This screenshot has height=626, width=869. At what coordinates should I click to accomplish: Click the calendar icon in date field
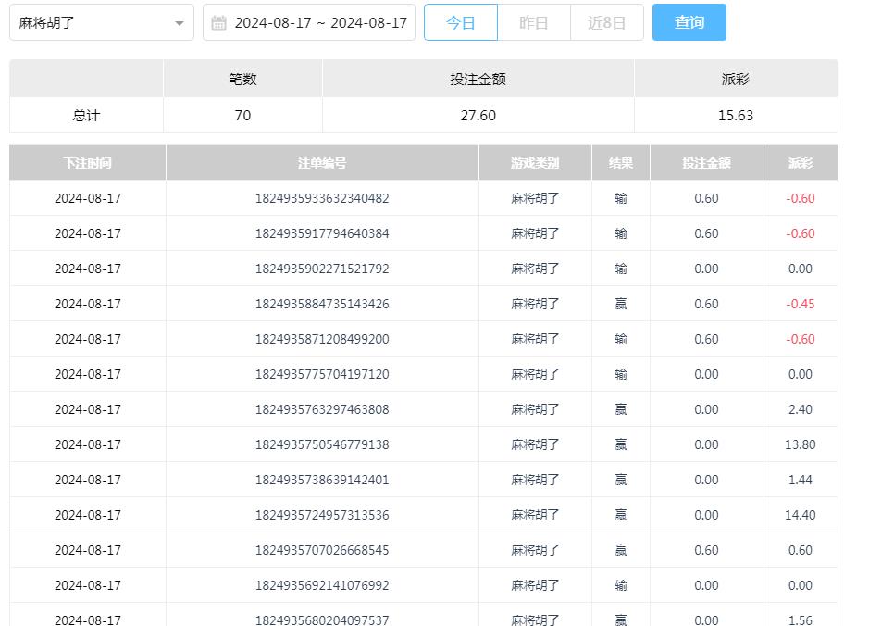pyautogui.click(x=218, y=22)
